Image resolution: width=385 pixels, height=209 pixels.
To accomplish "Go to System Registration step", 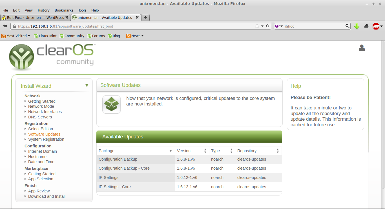I will click(x=46, y=139).
